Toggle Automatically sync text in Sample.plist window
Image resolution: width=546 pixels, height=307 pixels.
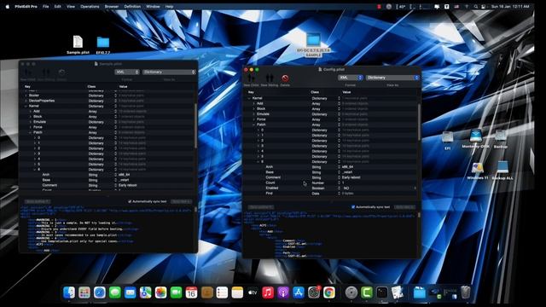pyautogui.click(x=130, y=201)
